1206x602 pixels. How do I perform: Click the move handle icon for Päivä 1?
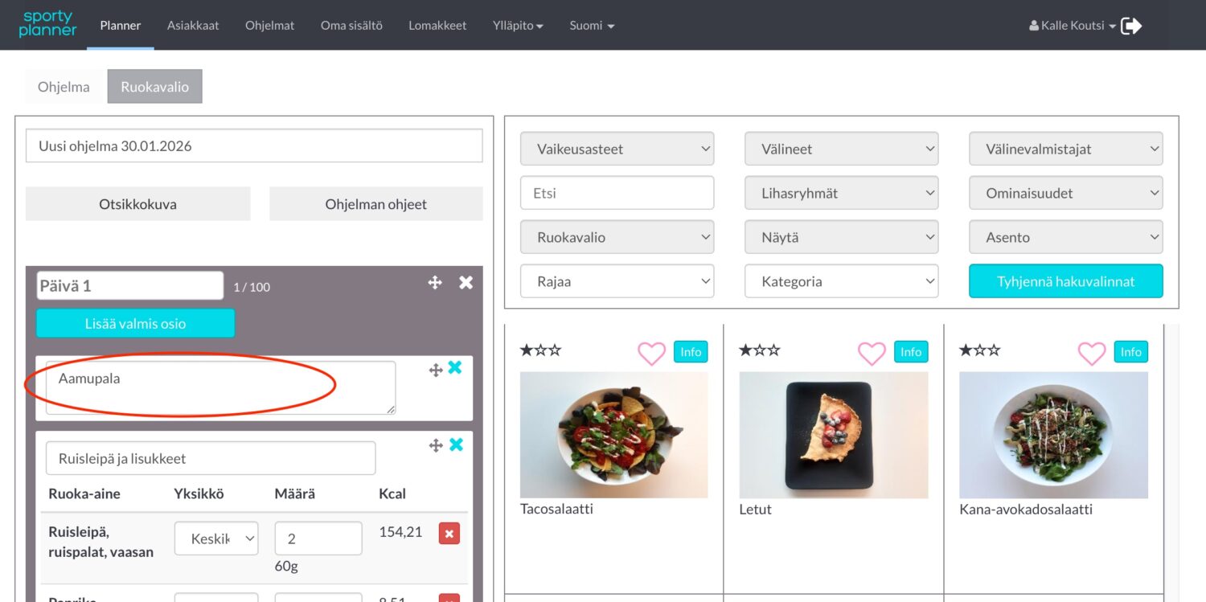(435, 283)
